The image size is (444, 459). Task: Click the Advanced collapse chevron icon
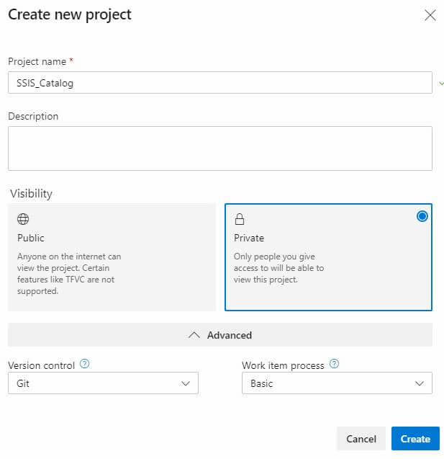(194, 335)
